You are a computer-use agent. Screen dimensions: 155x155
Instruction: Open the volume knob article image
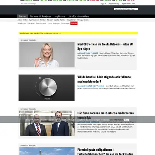click(46, 88)
